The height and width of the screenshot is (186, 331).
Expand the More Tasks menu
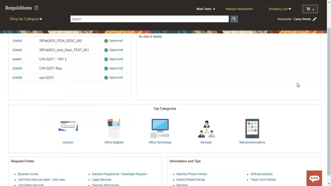[x=206, y=9]
